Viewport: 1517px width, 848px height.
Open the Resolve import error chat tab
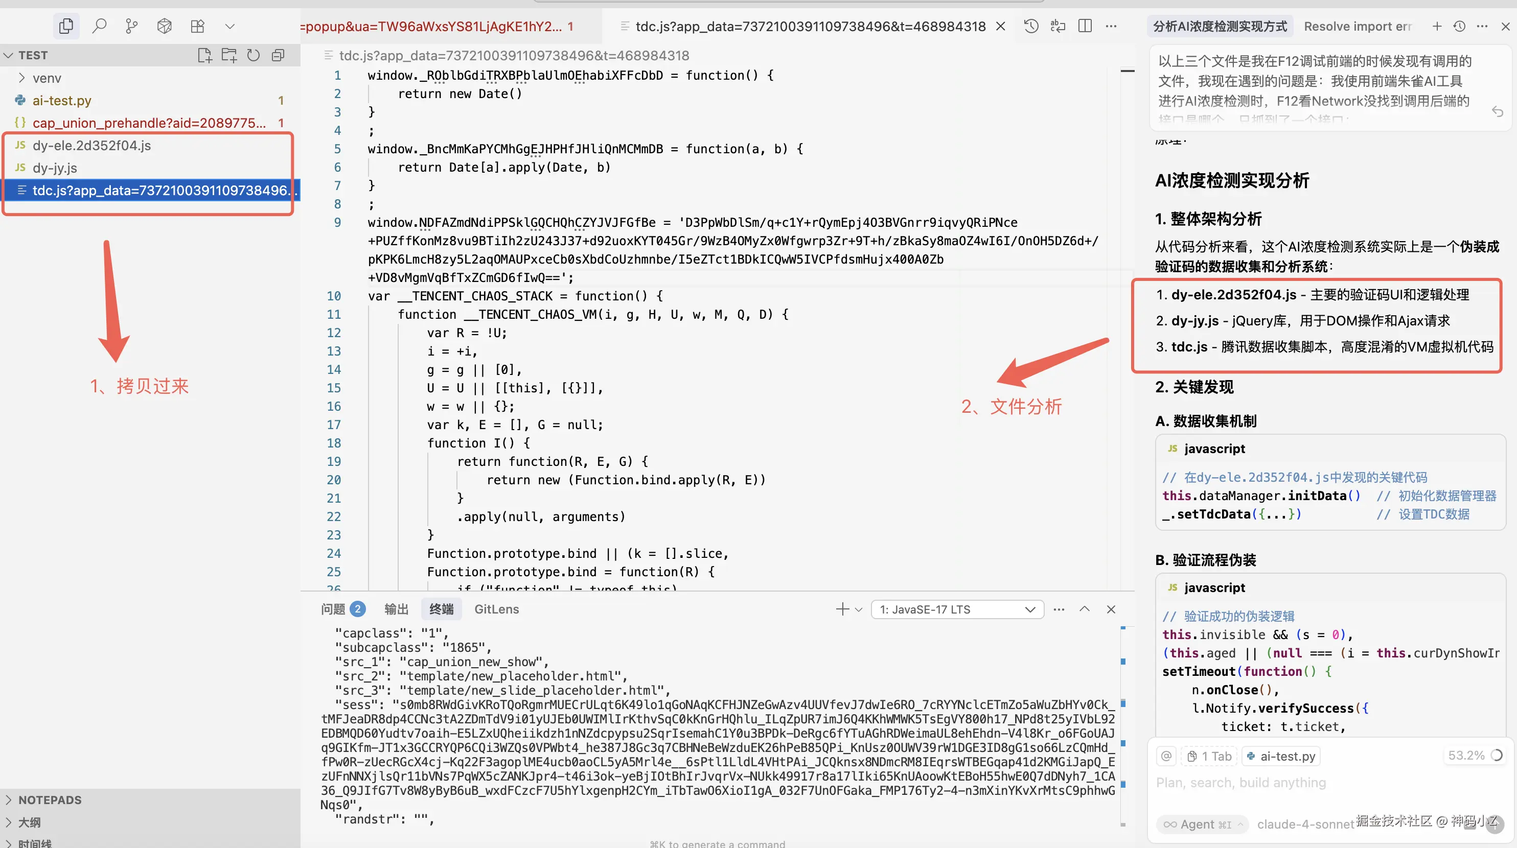click(1358, 27)
